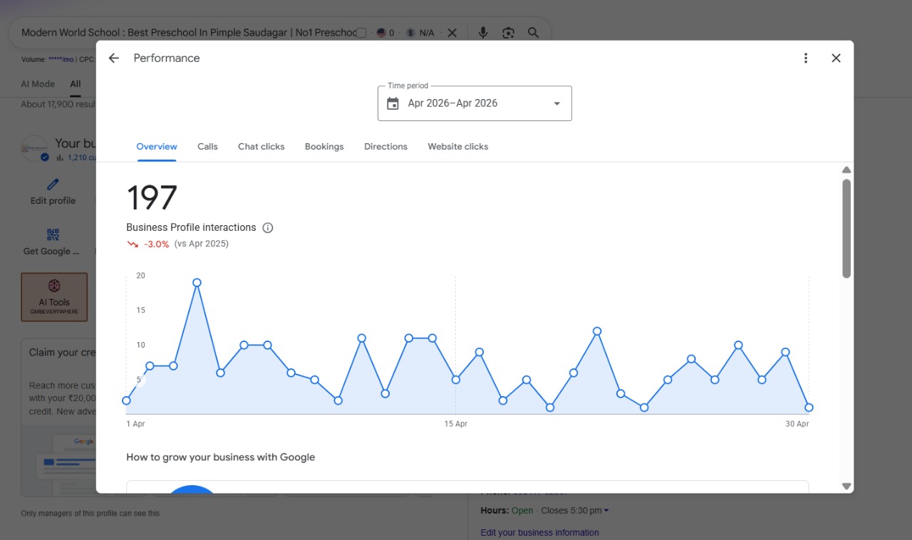The width and height of the screenshot is (912, 540).
Task: Click the 197 interactions count
Action: coord(152,197)
